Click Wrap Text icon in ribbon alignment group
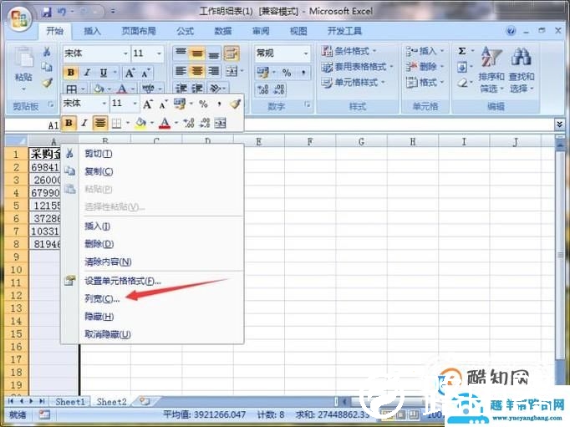 [x=232, y=53]
